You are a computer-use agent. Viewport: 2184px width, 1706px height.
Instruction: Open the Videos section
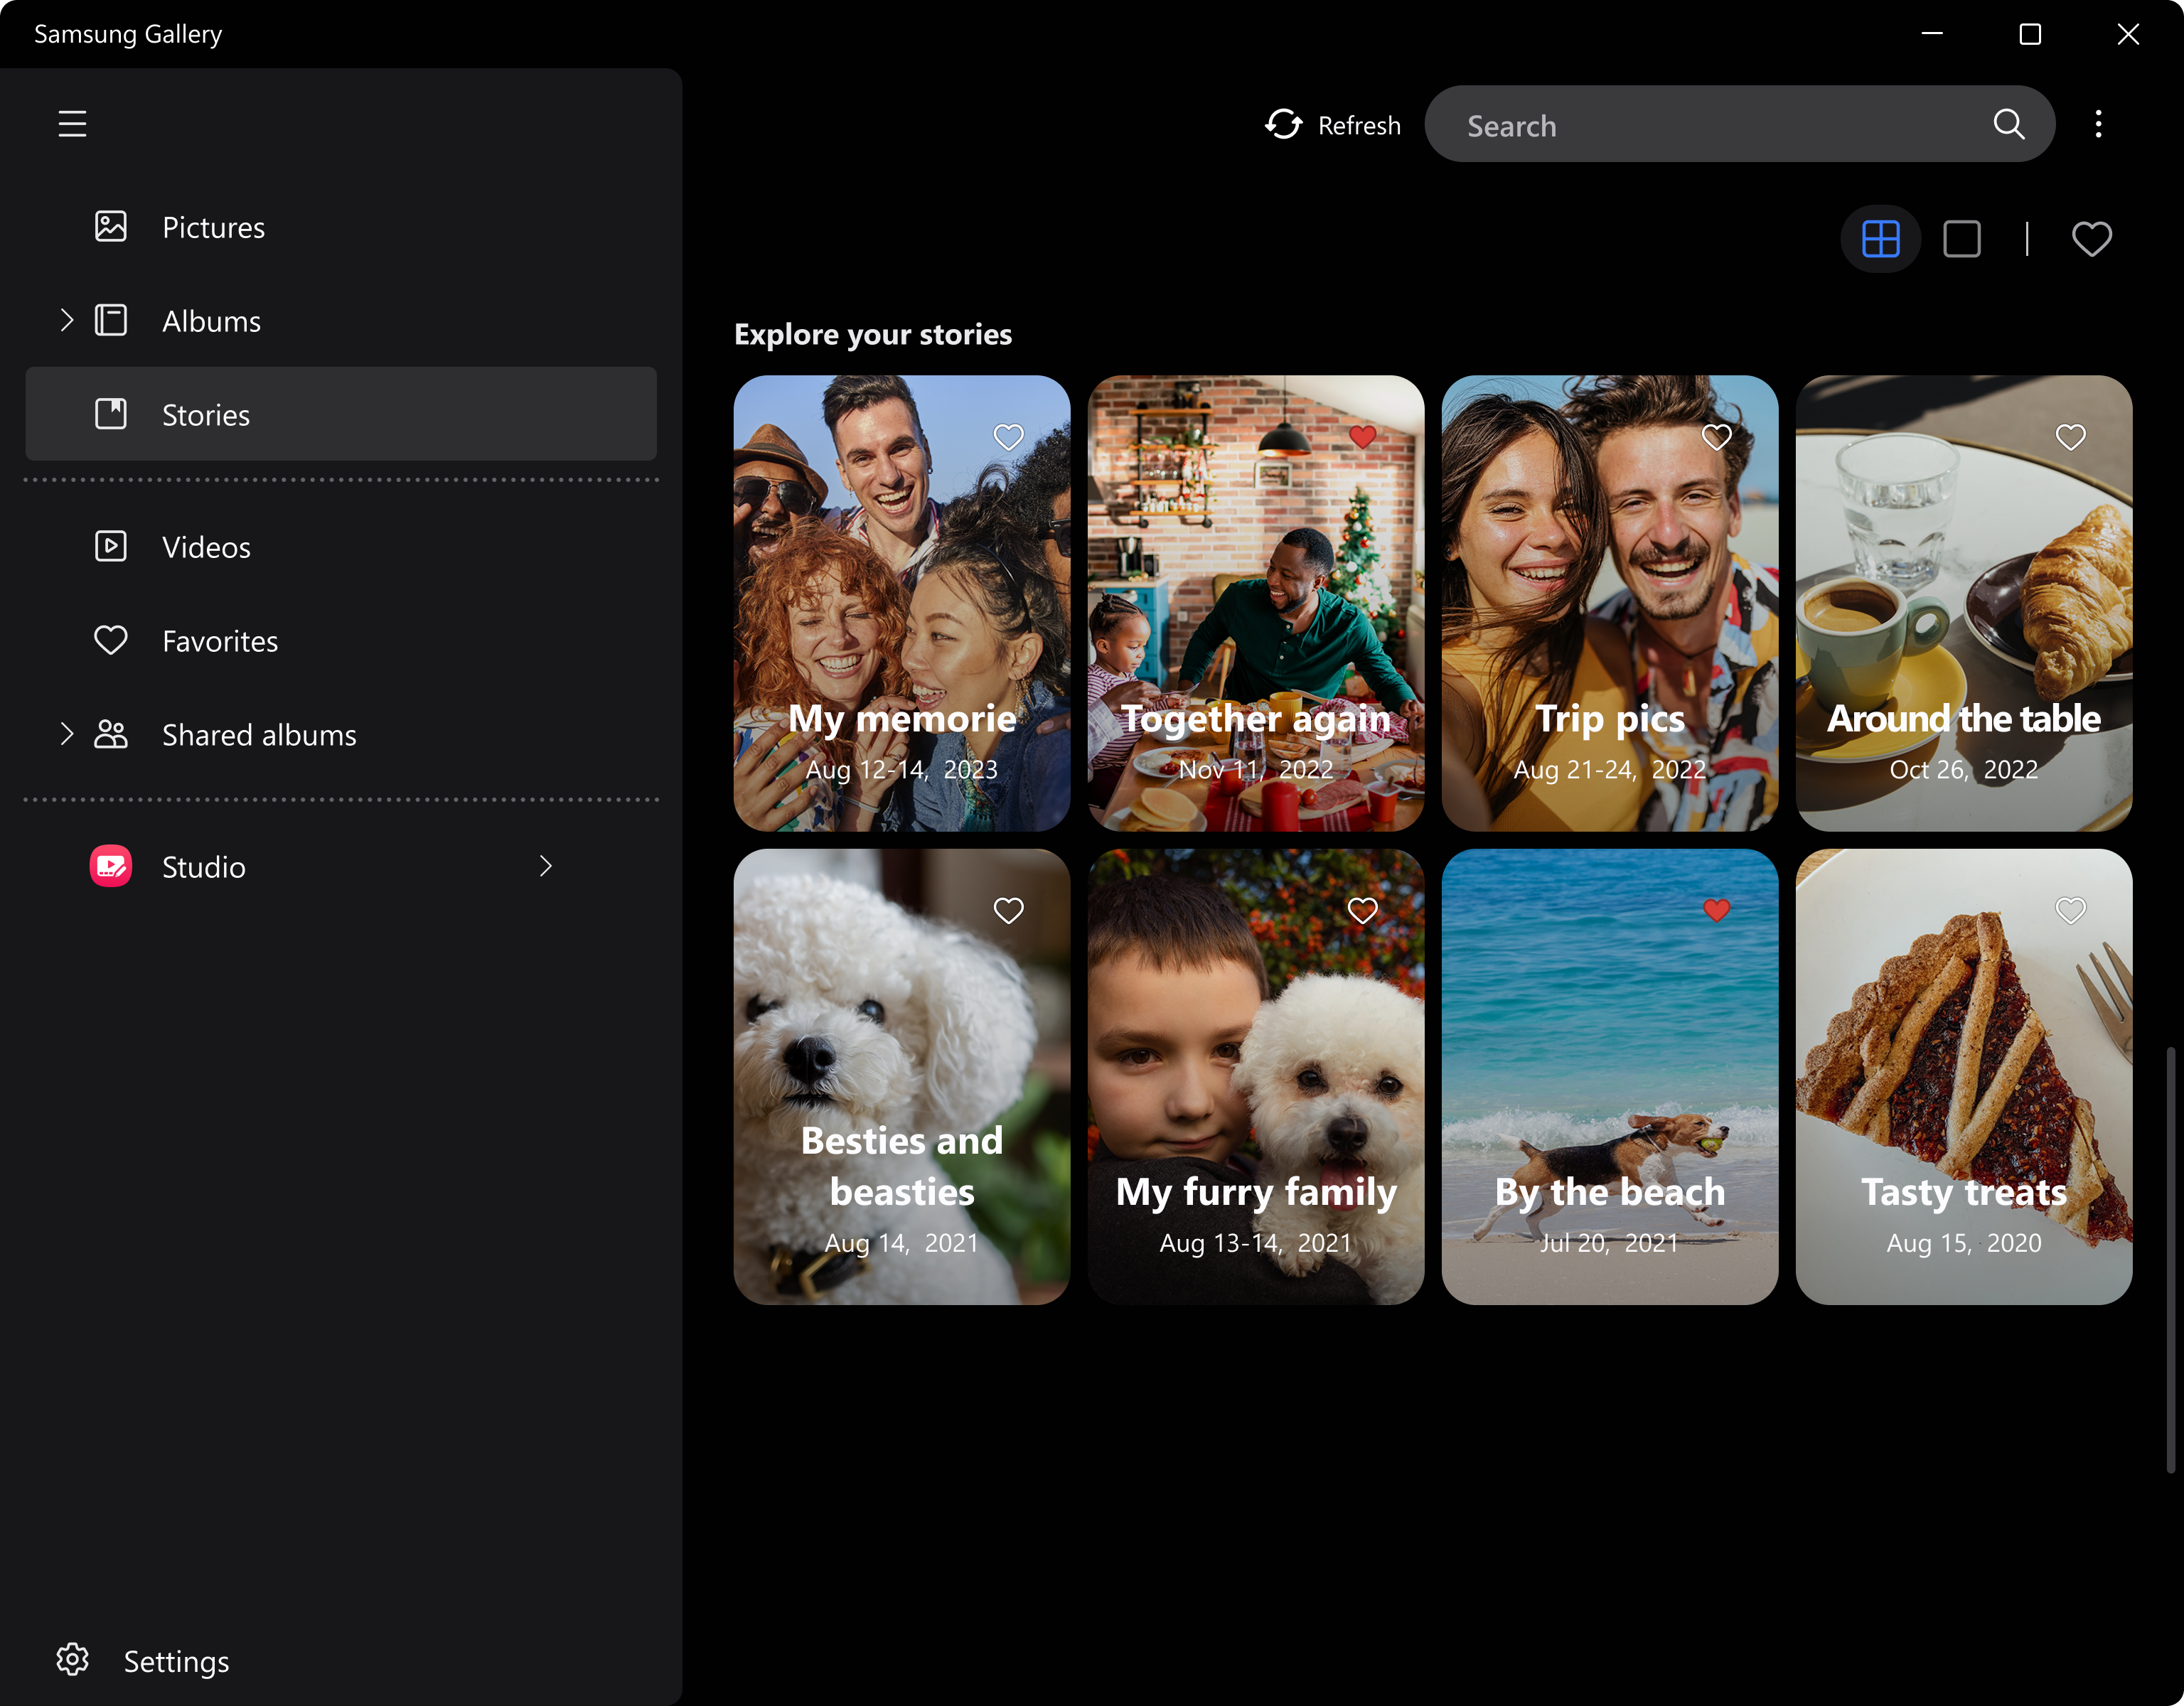tap(205, 546)
